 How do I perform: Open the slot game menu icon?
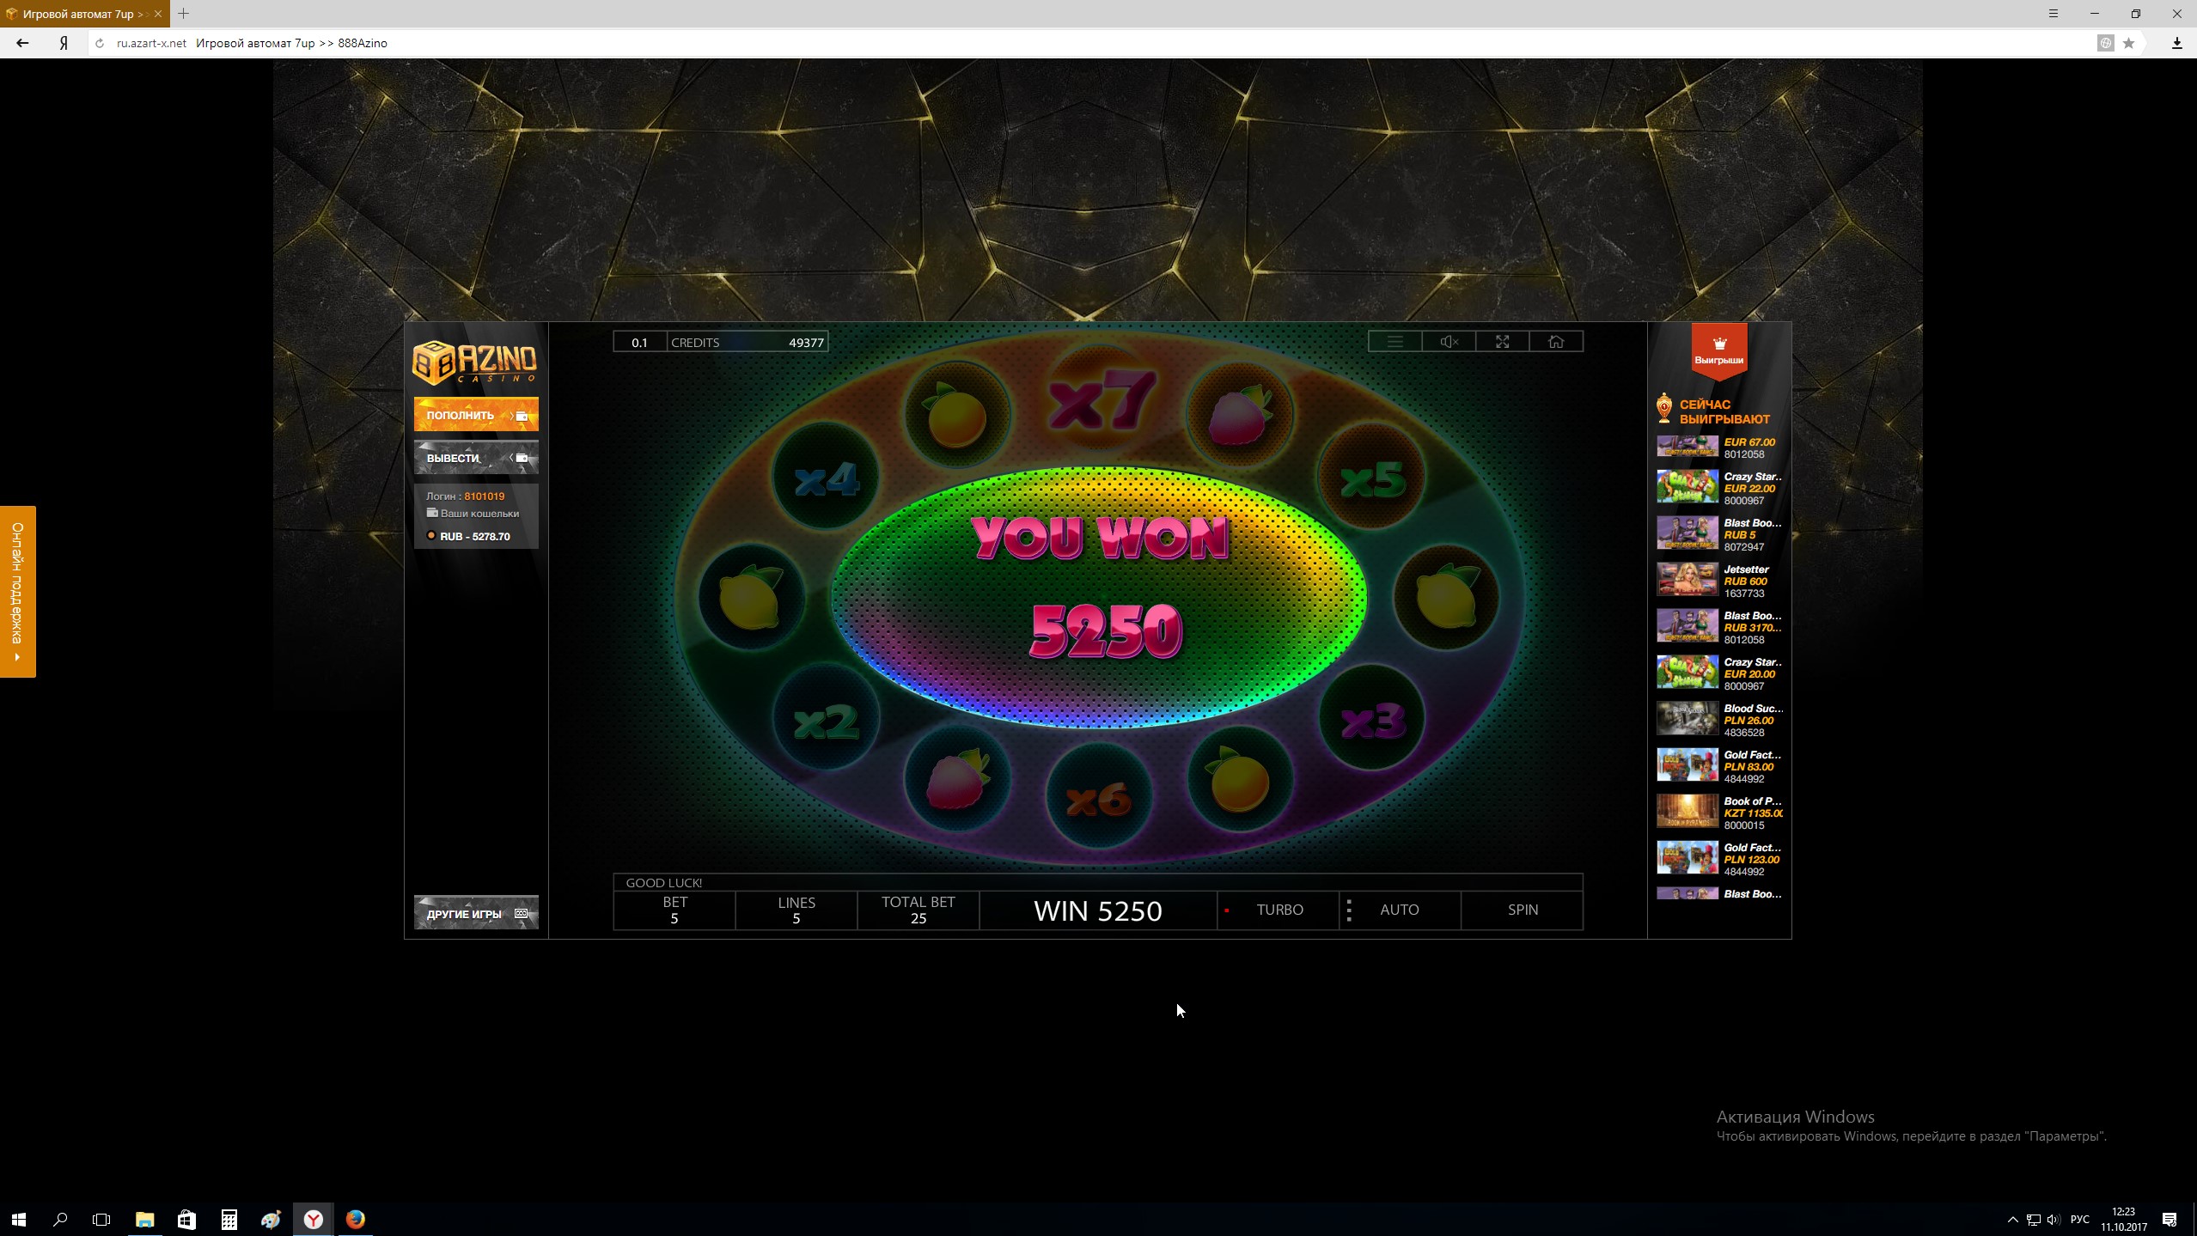click(x=1394, y=342)
